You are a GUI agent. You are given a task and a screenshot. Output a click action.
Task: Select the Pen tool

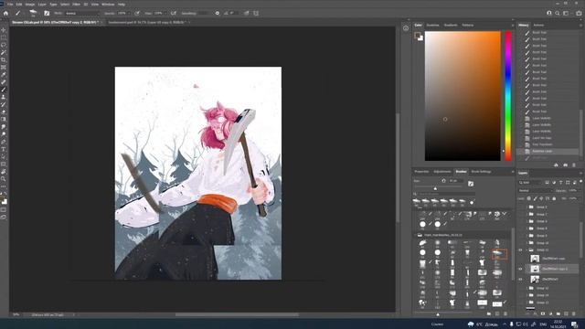(4, 142)
